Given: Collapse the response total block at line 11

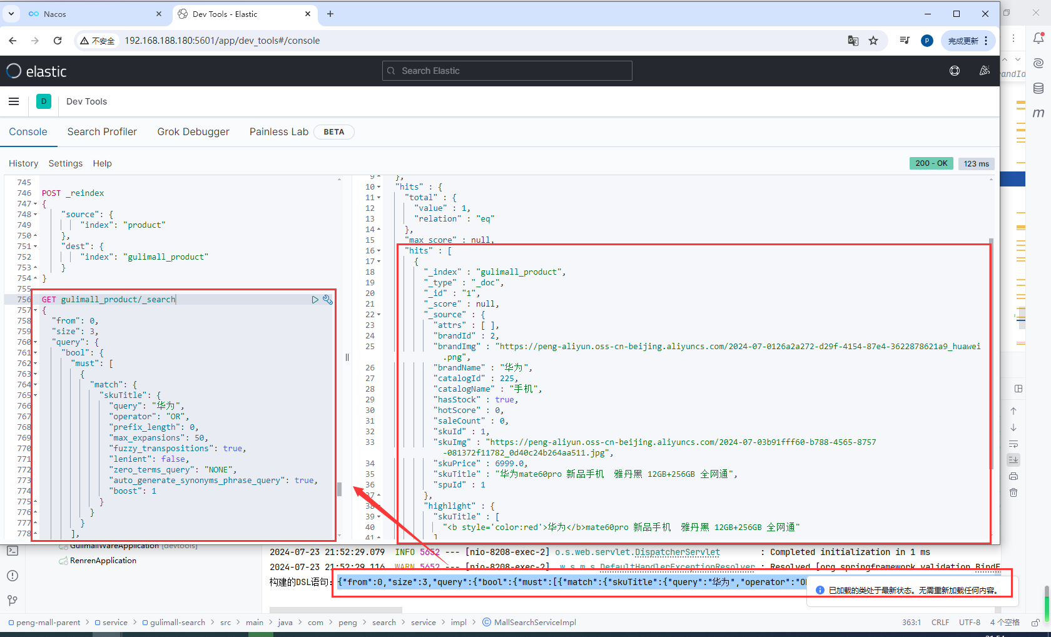Looking at the screenshot, I should (378, 198).
